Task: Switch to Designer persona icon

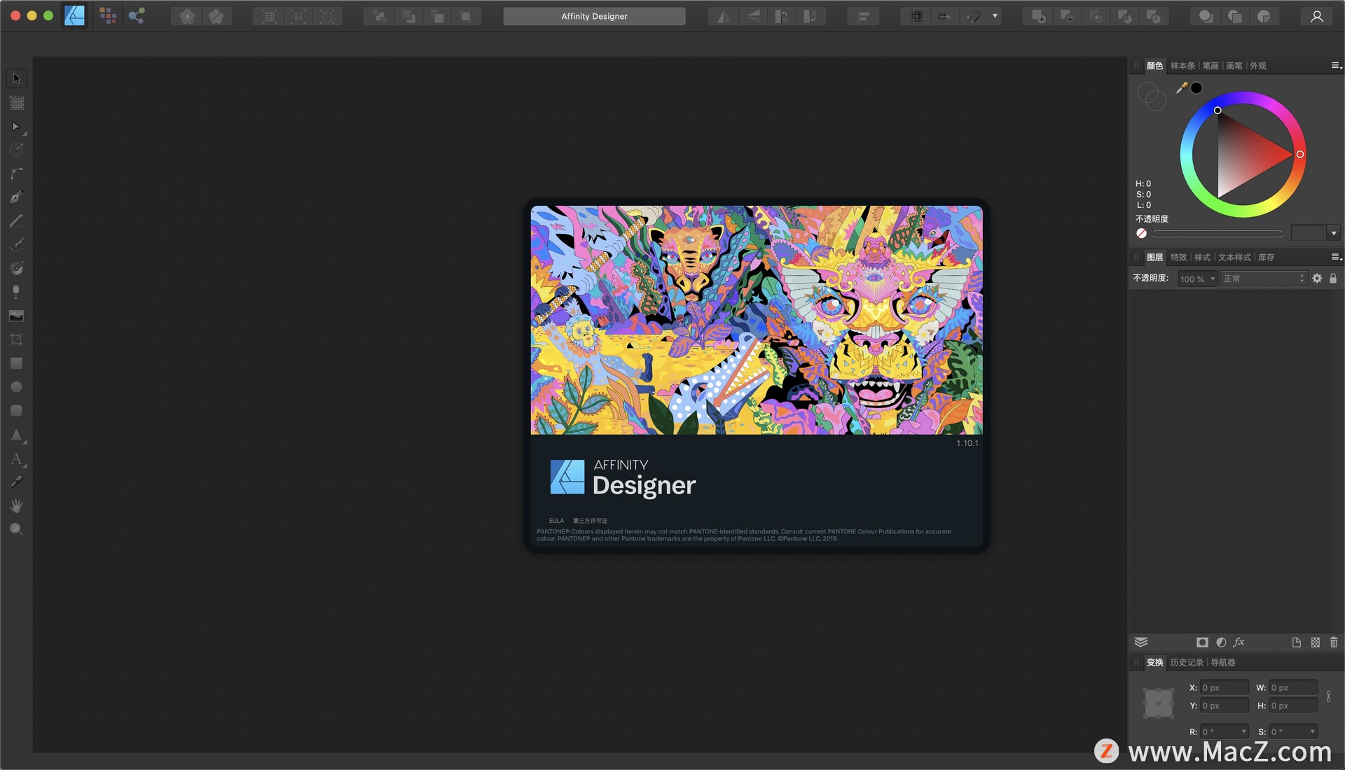Action: [74, 15]
